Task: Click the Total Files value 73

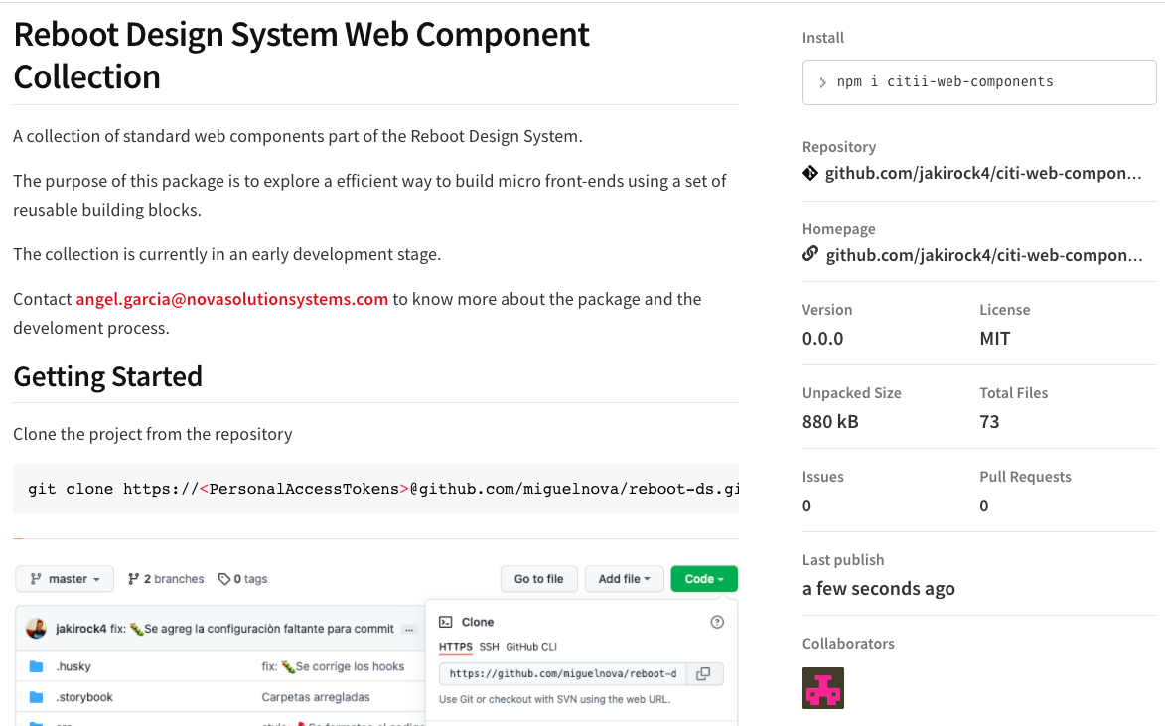Action: coord(989,422)
